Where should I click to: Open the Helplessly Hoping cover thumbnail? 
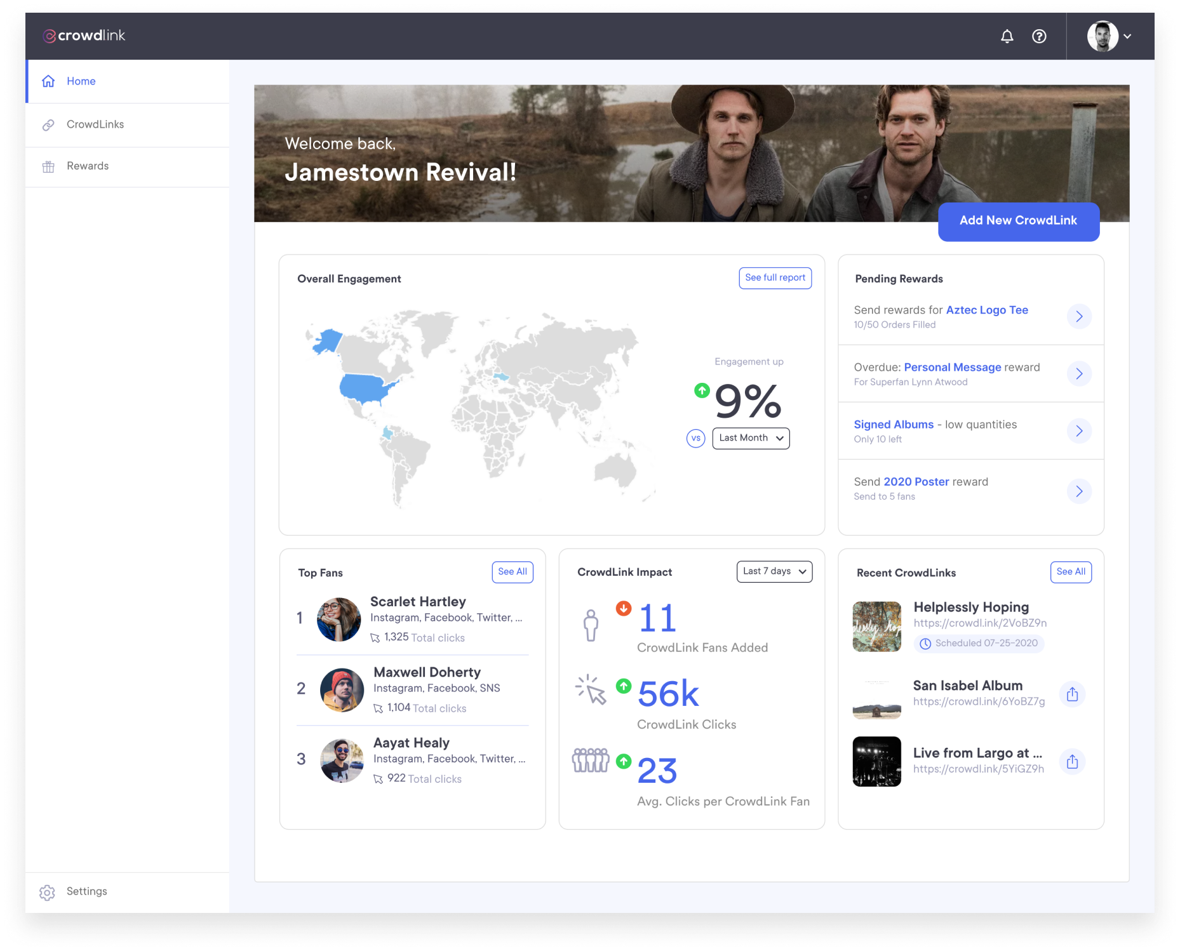click(x=877, y=627)
